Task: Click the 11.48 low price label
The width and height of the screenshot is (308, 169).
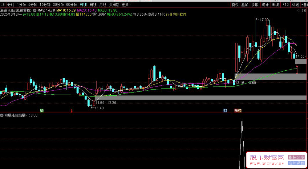Action: tap(99, 108)
